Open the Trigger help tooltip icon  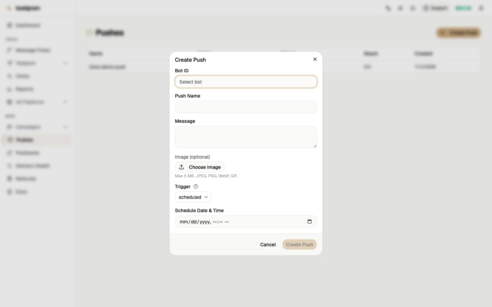tap(196, 187)
